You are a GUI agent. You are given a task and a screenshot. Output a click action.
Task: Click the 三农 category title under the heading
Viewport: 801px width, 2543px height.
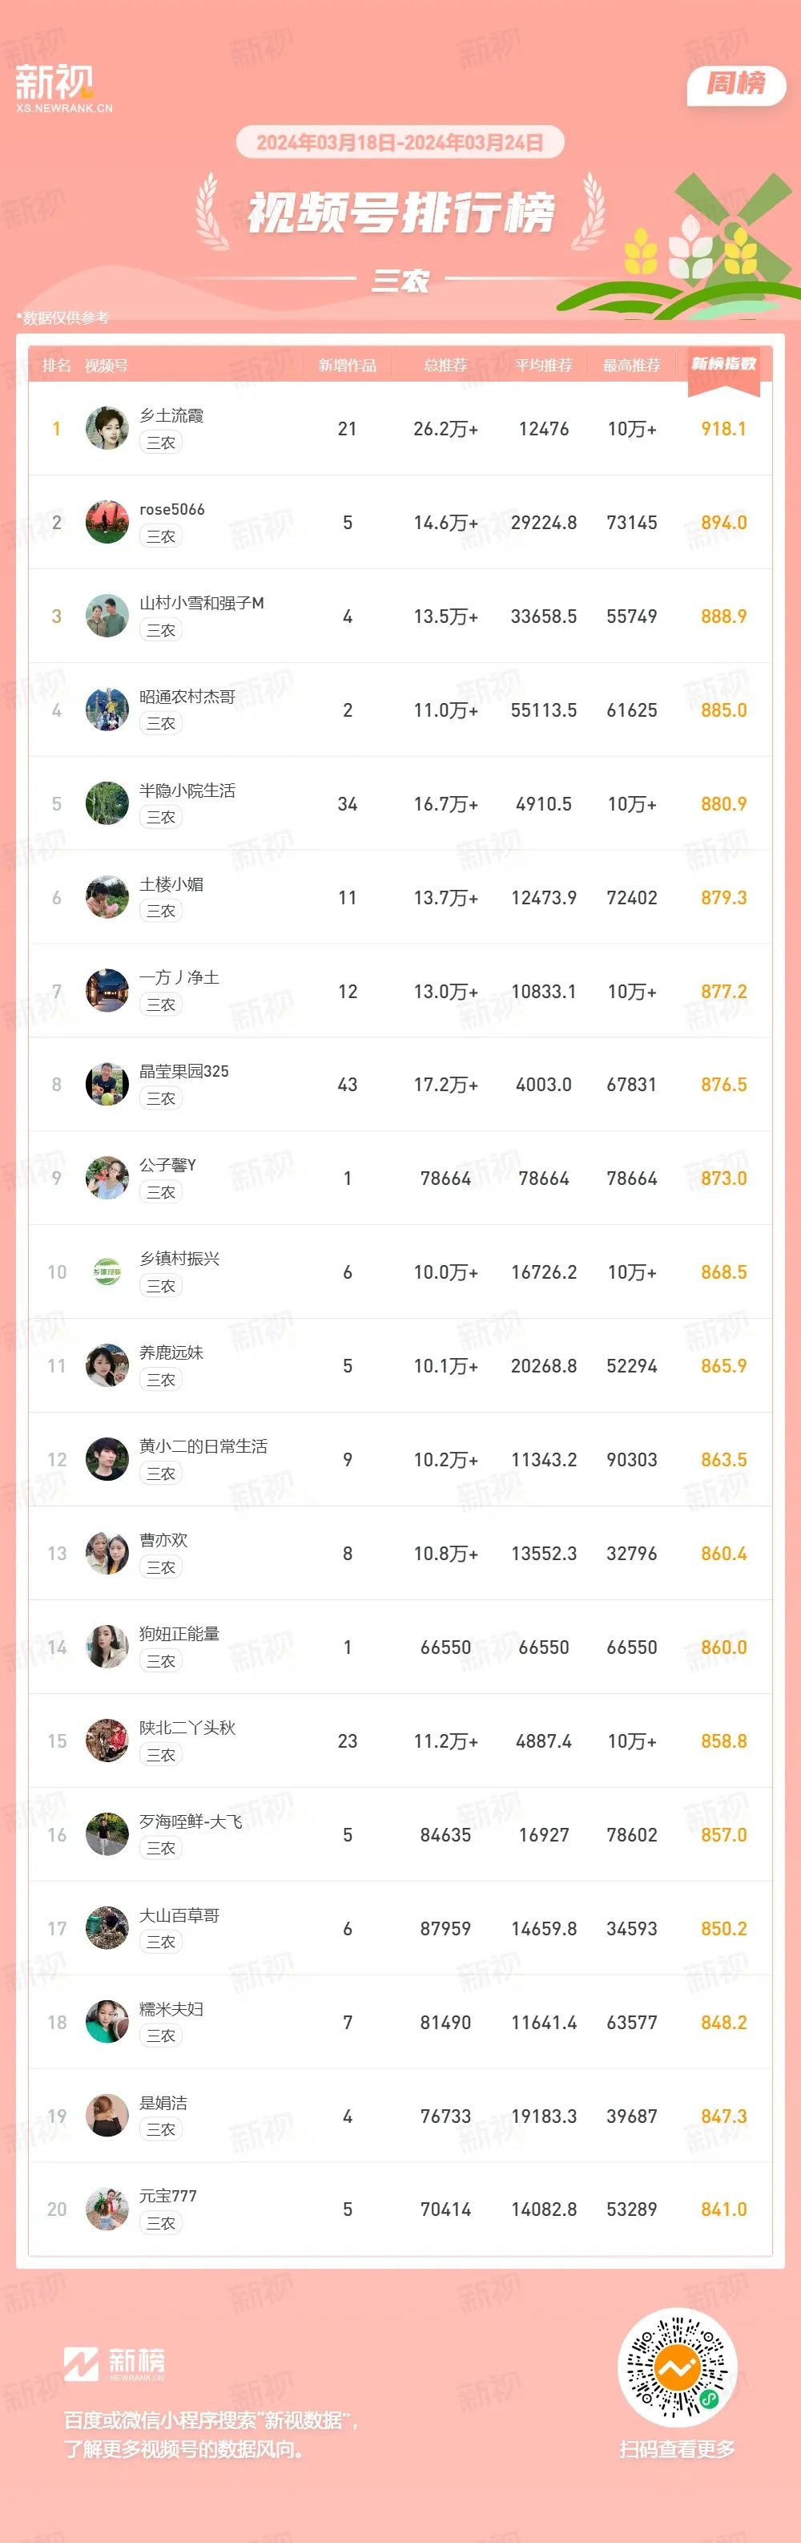point(400,281)
